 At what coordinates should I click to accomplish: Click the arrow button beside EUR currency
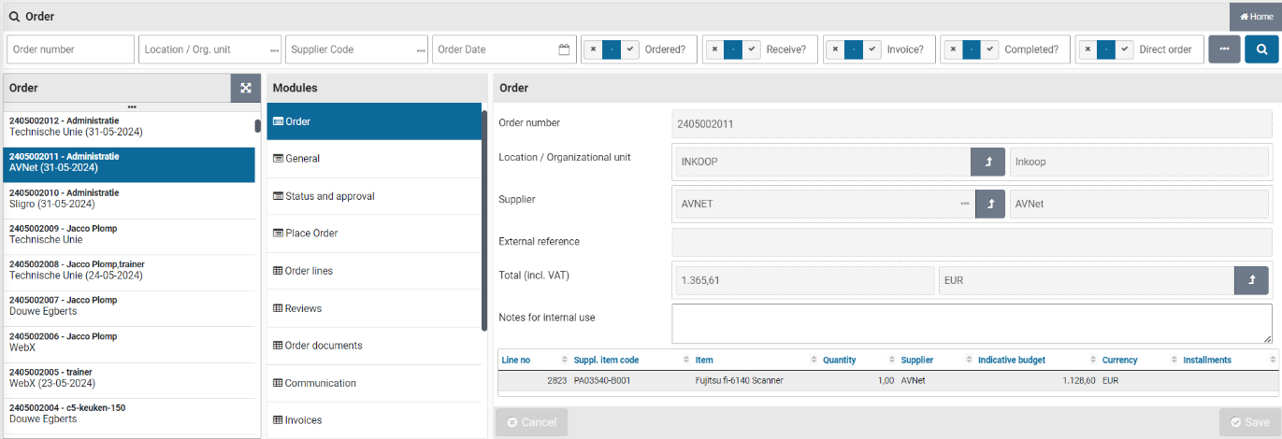point(1251,280)
